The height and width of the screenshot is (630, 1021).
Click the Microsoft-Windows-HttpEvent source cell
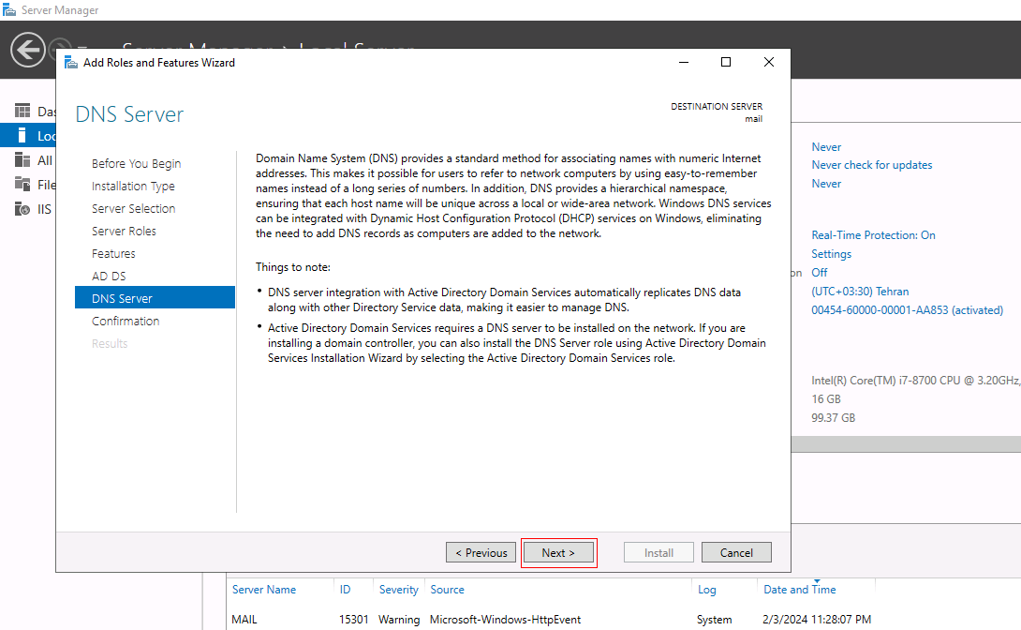505,620
